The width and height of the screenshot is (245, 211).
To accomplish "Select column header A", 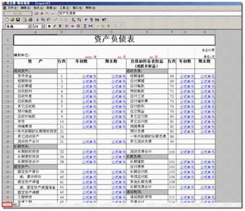I will [35, 32].
